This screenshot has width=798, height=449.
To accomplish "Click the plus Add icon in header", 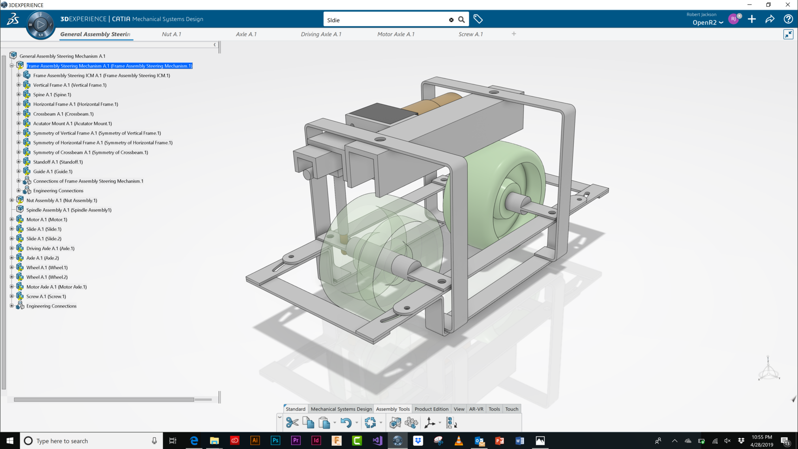I will [752, 19].
